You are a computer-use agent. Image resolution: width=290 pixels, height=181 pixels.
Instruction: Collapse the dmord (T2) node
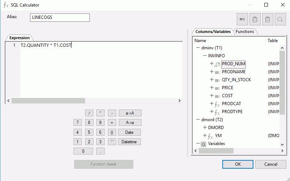[198, 119]
